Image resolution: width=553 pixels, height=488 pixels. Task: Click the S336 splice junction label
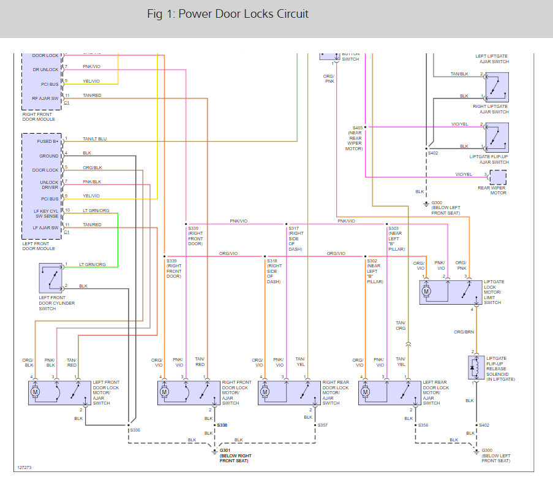135,430
